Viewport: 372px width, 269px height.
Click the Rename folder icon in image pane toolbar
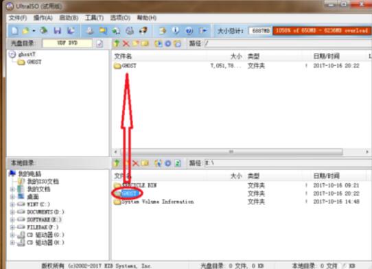145,43
